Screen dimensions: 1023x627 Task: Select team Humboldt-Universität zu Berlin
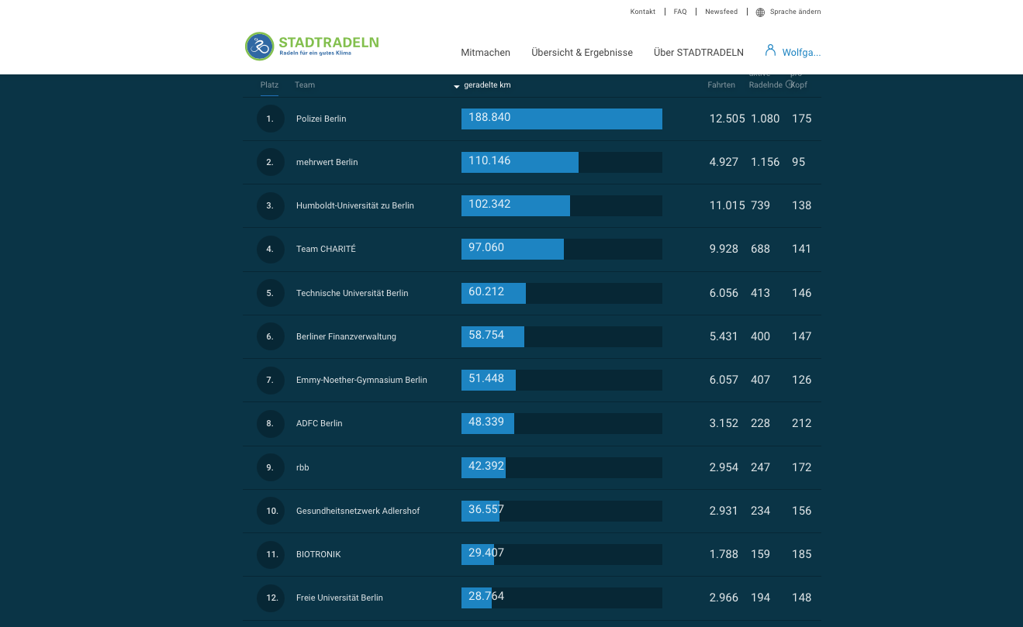click(x=355, y=205)
